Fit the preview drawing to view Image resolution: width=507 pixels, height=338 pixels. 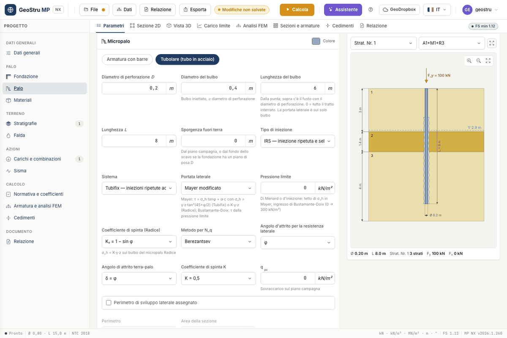[488, 61]
